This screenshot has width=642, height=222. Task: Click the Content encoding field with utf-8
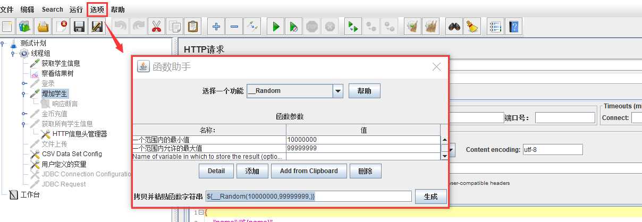(x=553, y=149)
